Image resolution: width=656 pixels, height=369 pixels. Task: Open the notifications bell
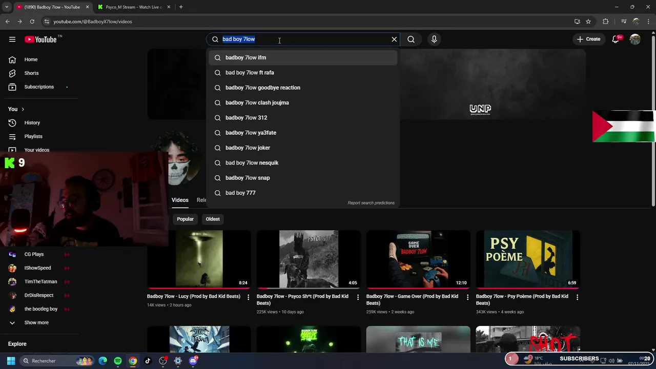point(616,39)
